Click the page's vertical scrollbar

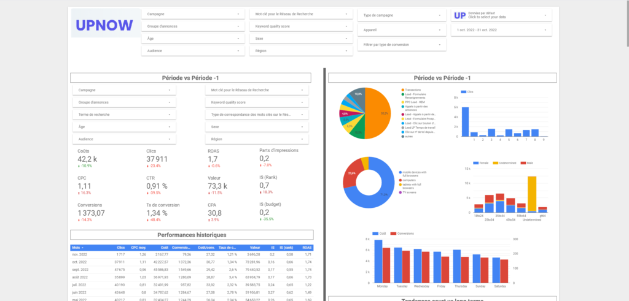click(627, 24)
